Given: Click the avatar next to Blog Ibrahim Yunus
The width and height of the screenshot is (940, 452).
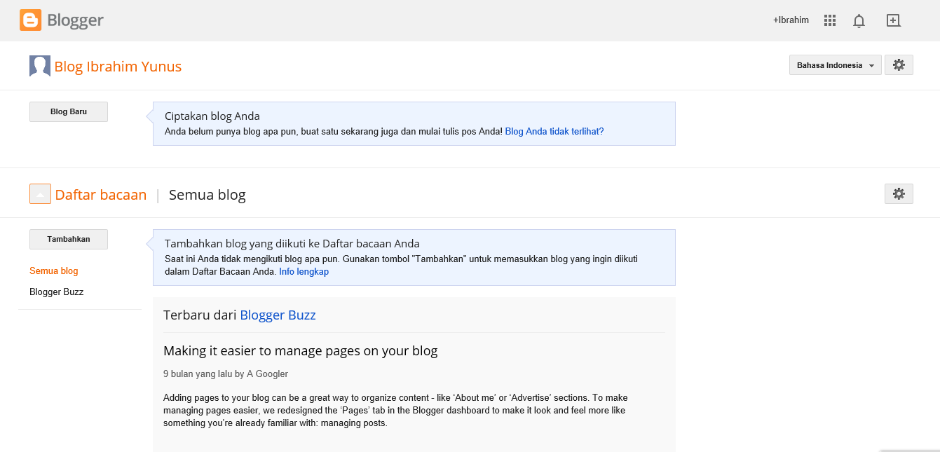Looking at the screenshot, I should [39, 65].
